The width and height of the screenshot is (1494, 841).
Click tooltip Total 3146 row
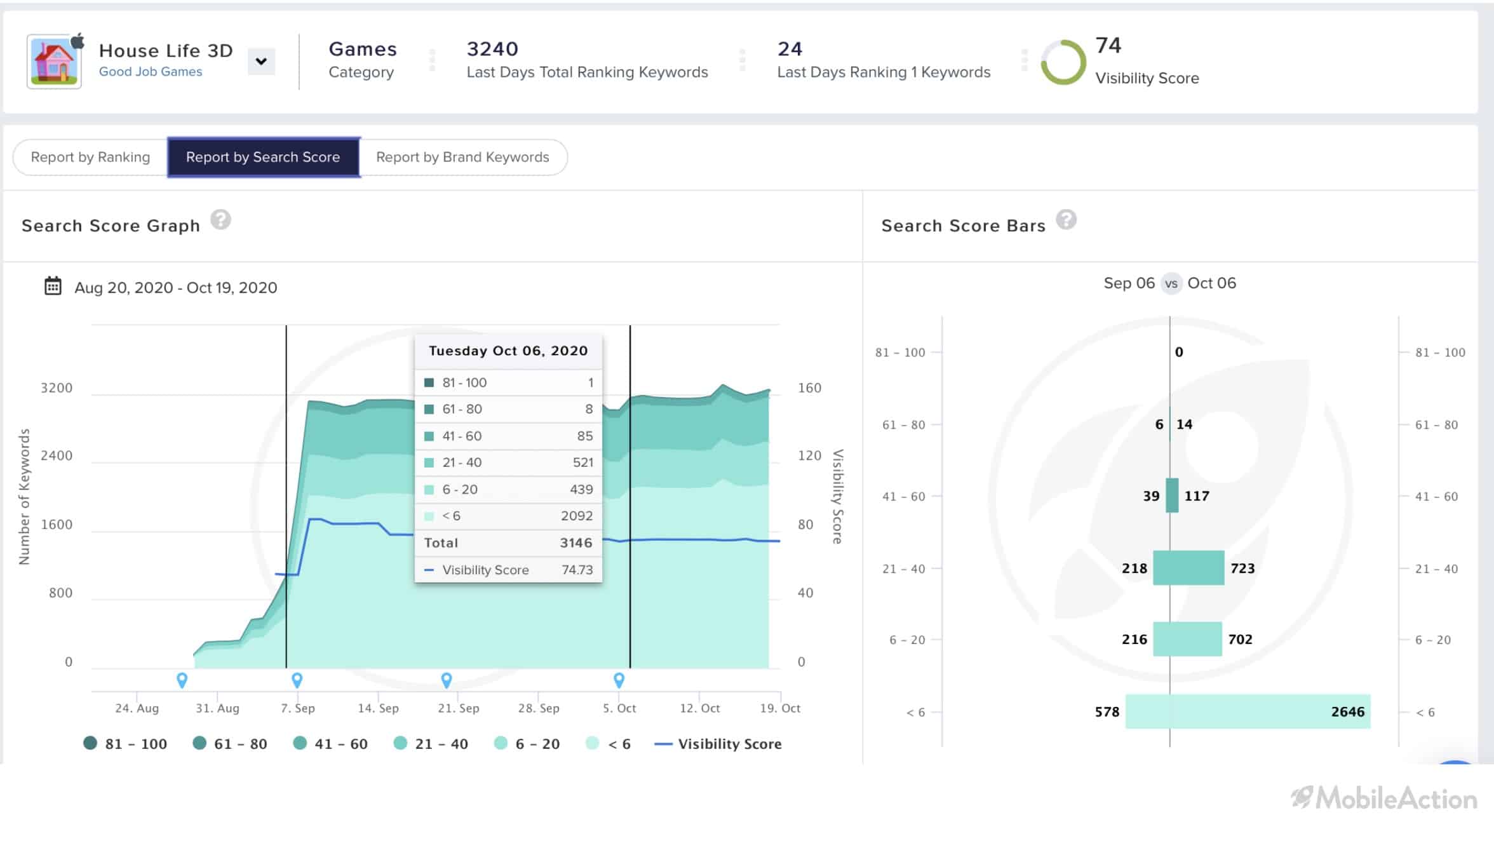(x=508, y=542)
